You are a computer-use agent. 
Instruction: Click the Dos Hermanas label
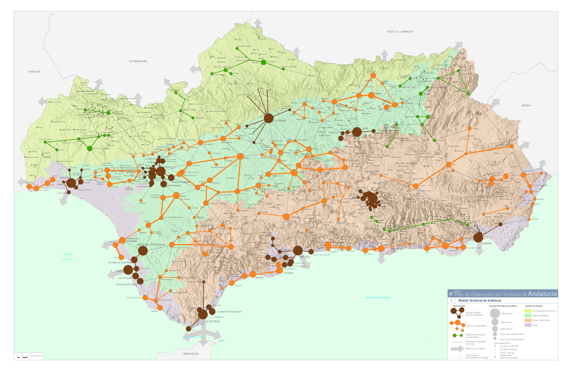[175, 185]
